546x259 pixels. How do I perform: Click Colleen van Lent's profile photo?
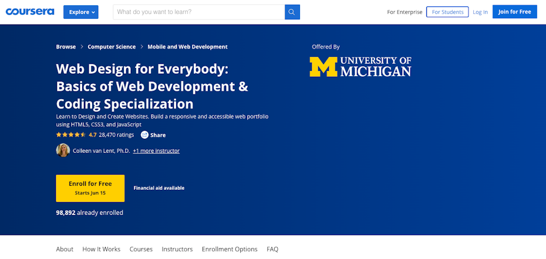point(63,151)
